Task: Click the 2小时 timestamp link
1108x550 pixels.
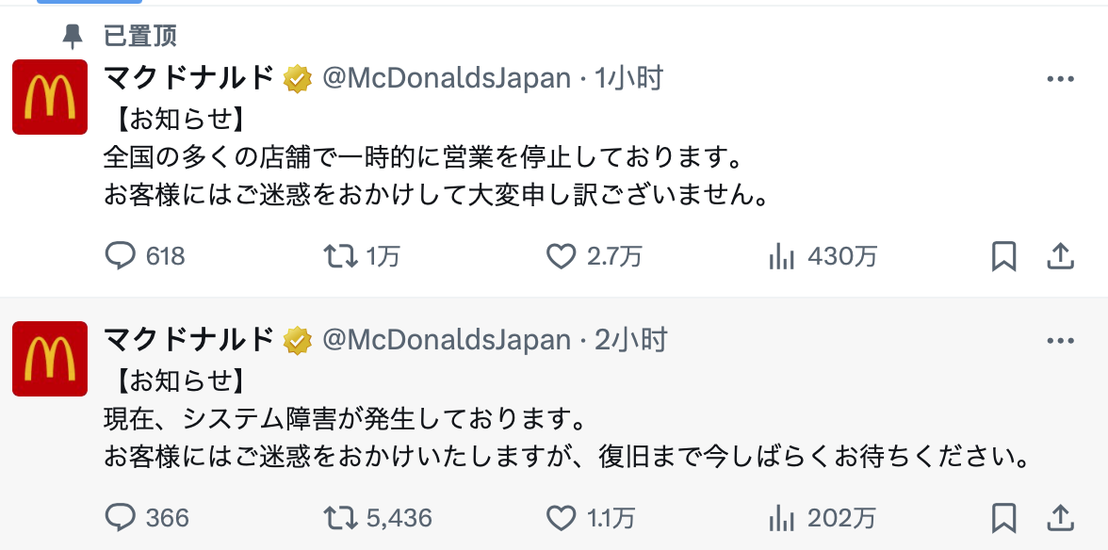Action: pyautogui.click(x=630, y=339)
